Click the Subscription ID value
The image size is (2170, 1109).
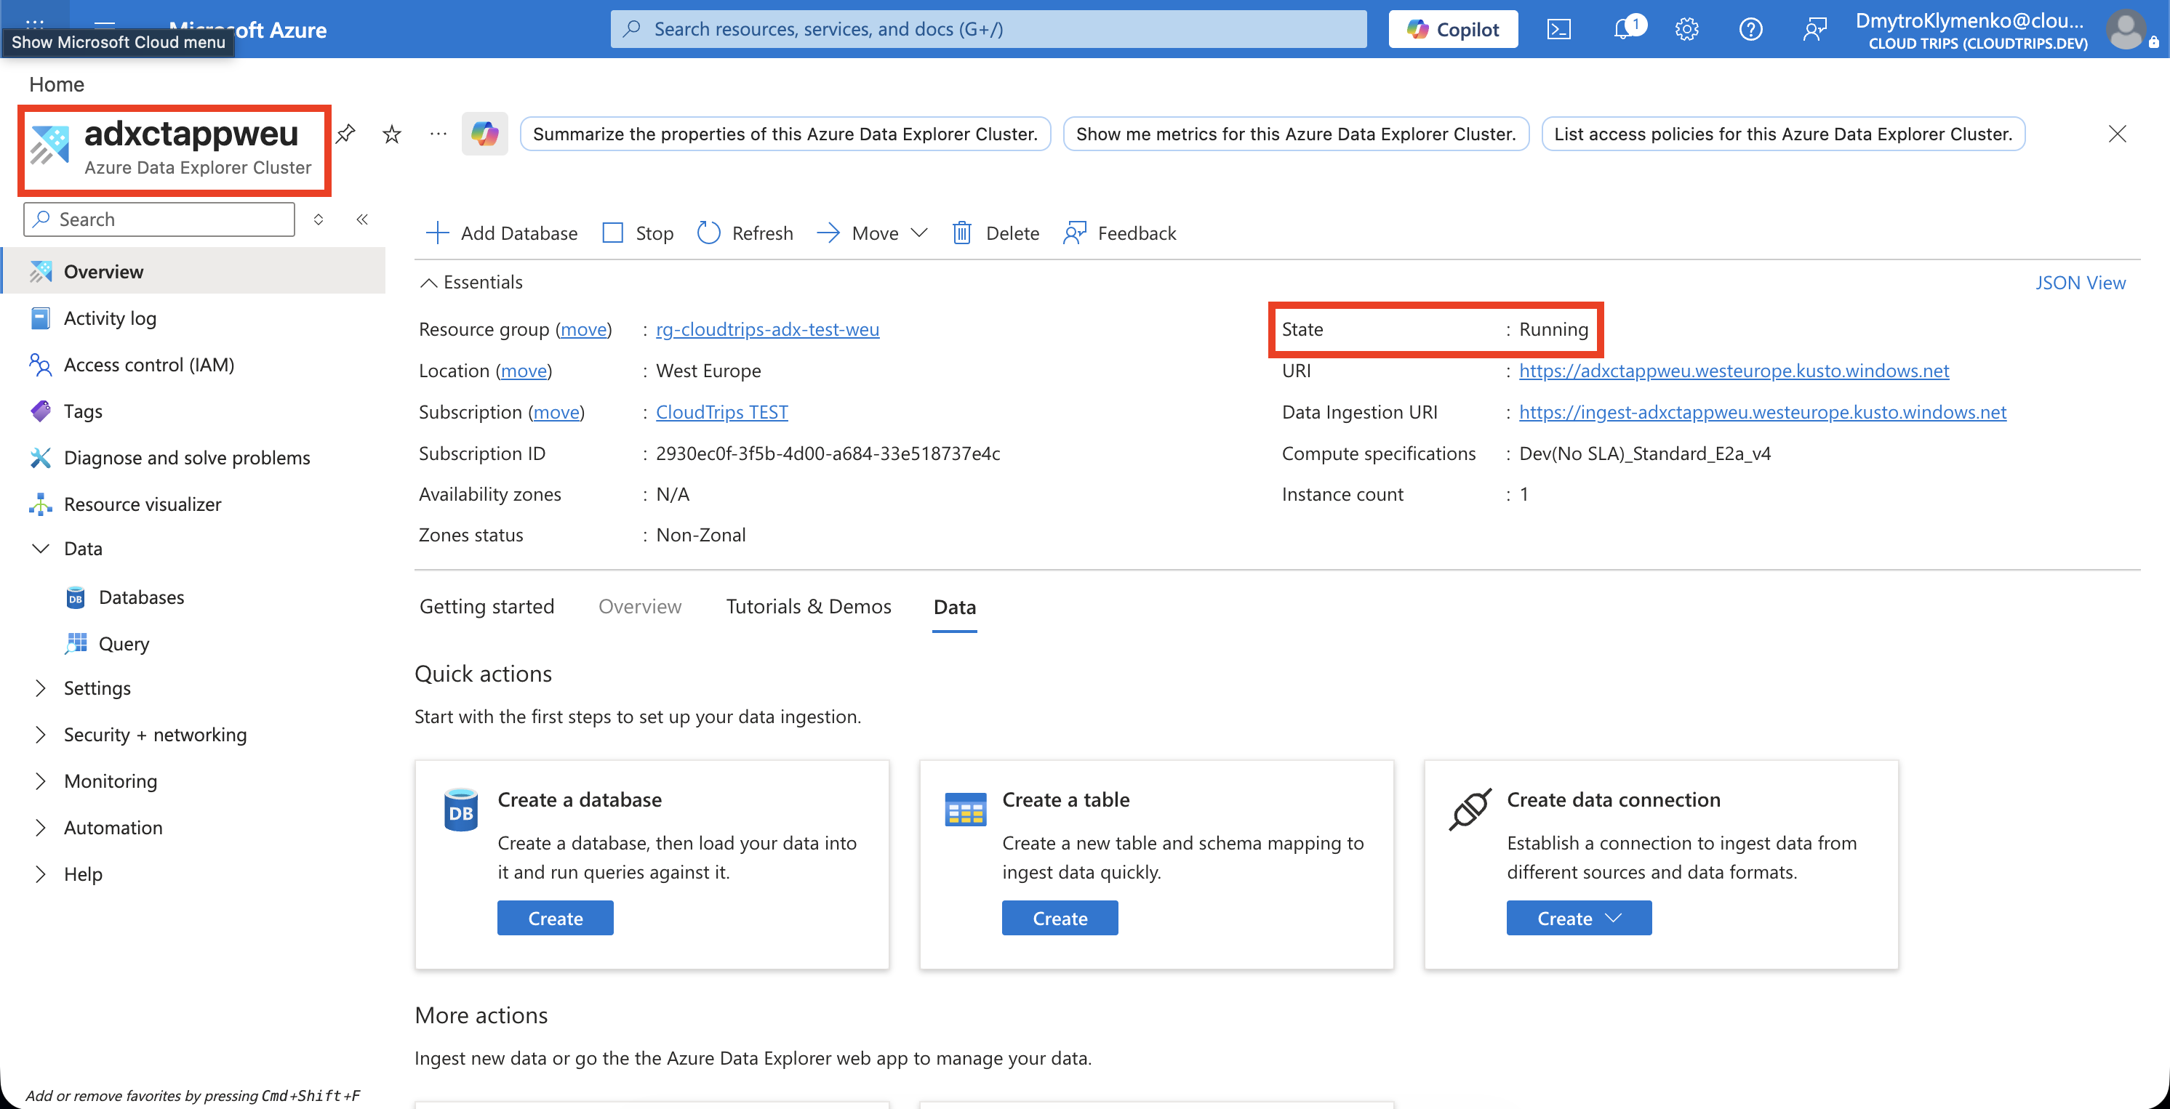click(828, 453)
